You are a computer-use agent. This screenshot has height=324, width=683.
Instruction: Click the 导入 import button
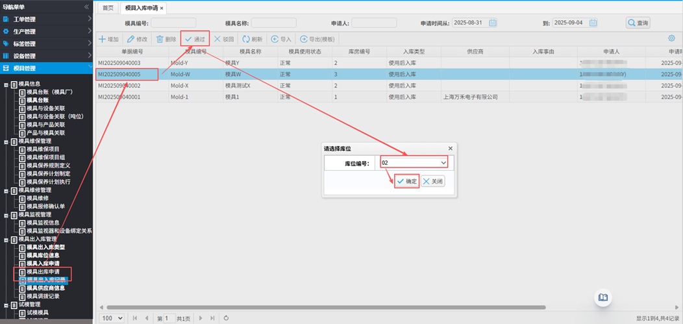282,40
